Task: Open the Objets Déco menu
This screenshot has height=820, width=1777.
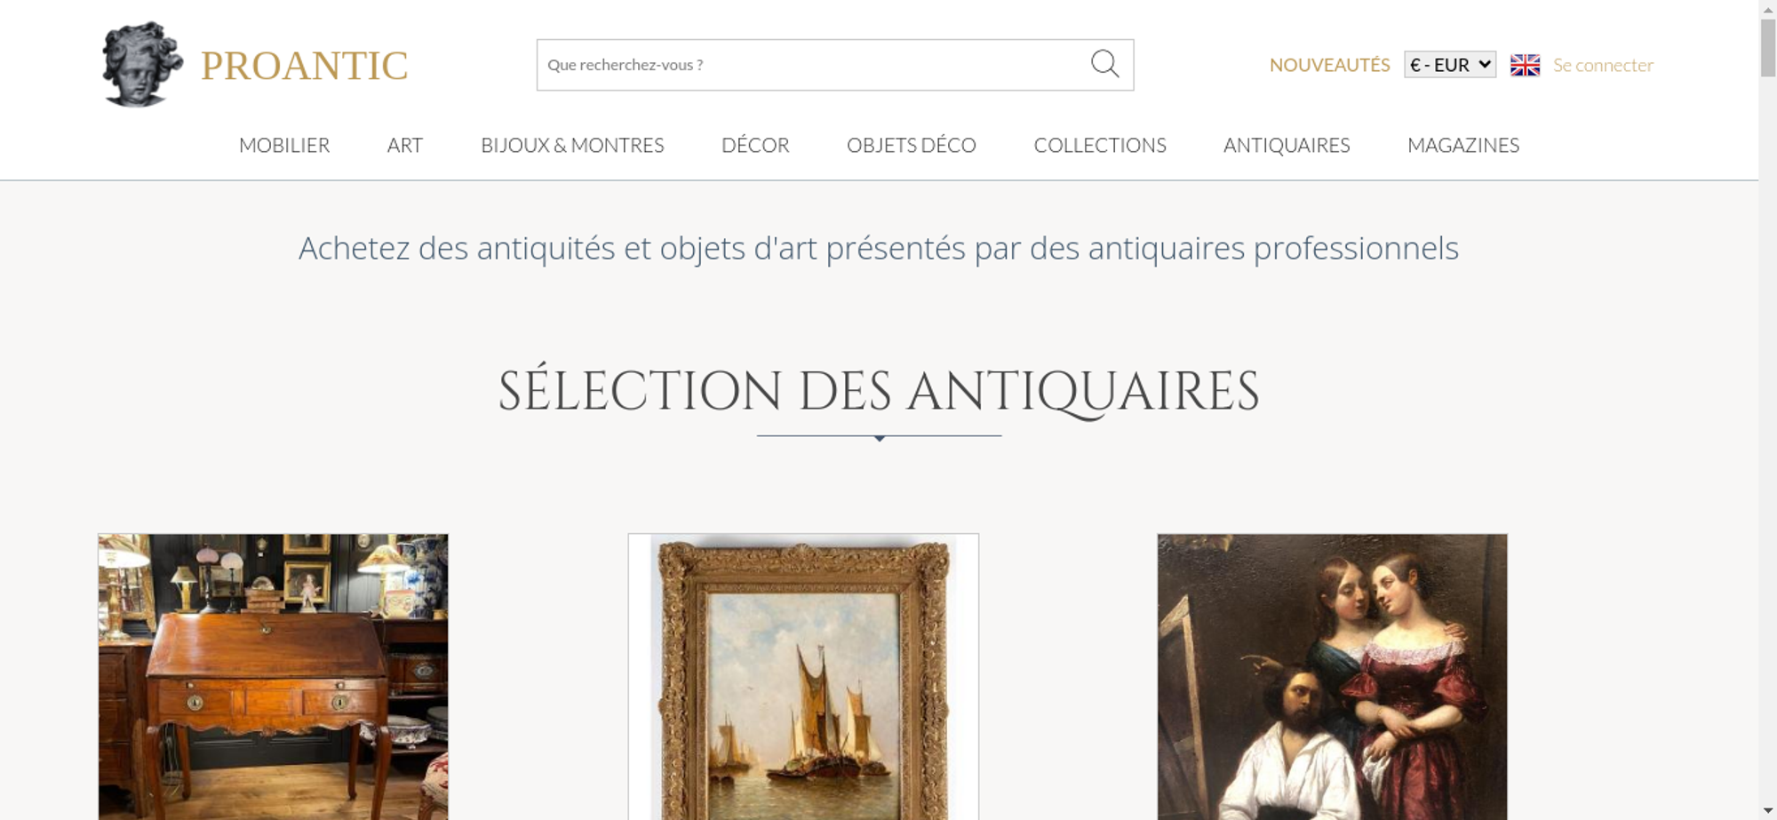Action: tap(912, 145)
